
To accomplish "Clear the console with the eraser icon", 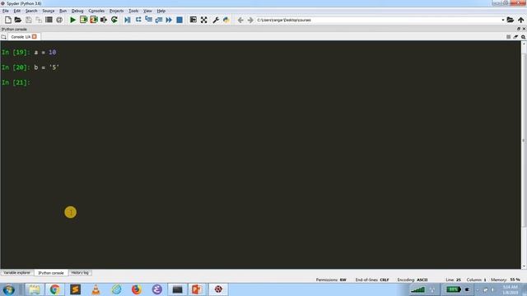I will 515,37.
